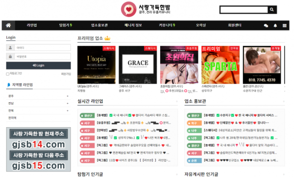294x177 pixels.
Task: Click the top search input box
Action: coord(244,10)
